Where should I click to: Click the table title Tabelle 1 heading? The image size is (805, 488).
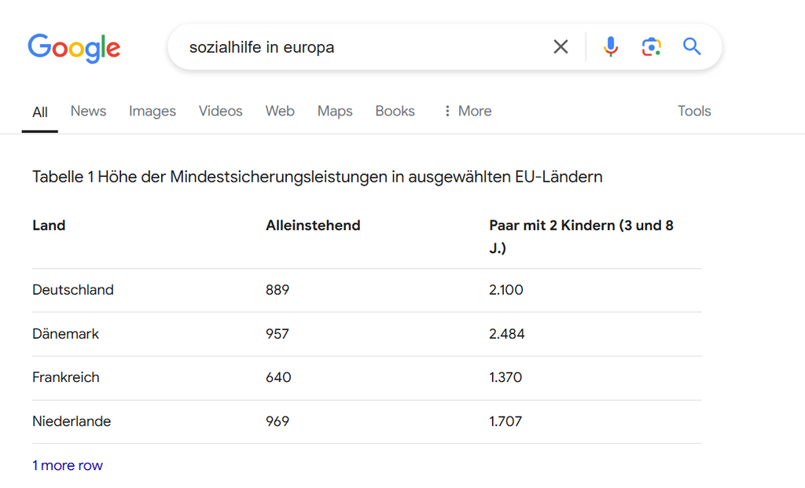(x=318, y=177)
